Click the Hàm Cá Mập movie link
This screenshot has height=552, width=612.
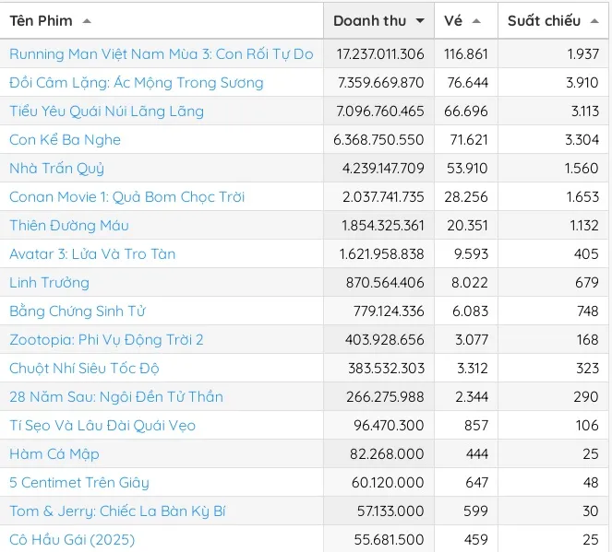[x=54, y=454]
